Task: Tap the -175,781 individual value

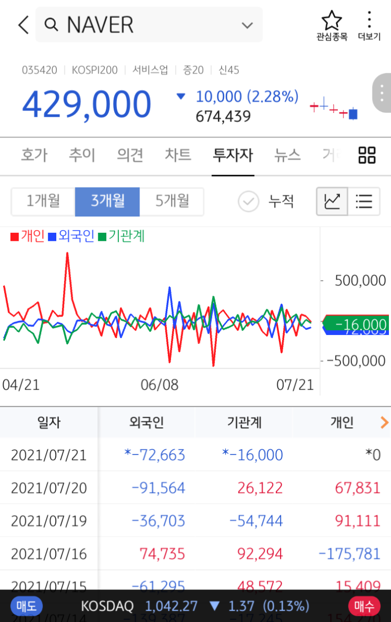Action: pos(349,554)
